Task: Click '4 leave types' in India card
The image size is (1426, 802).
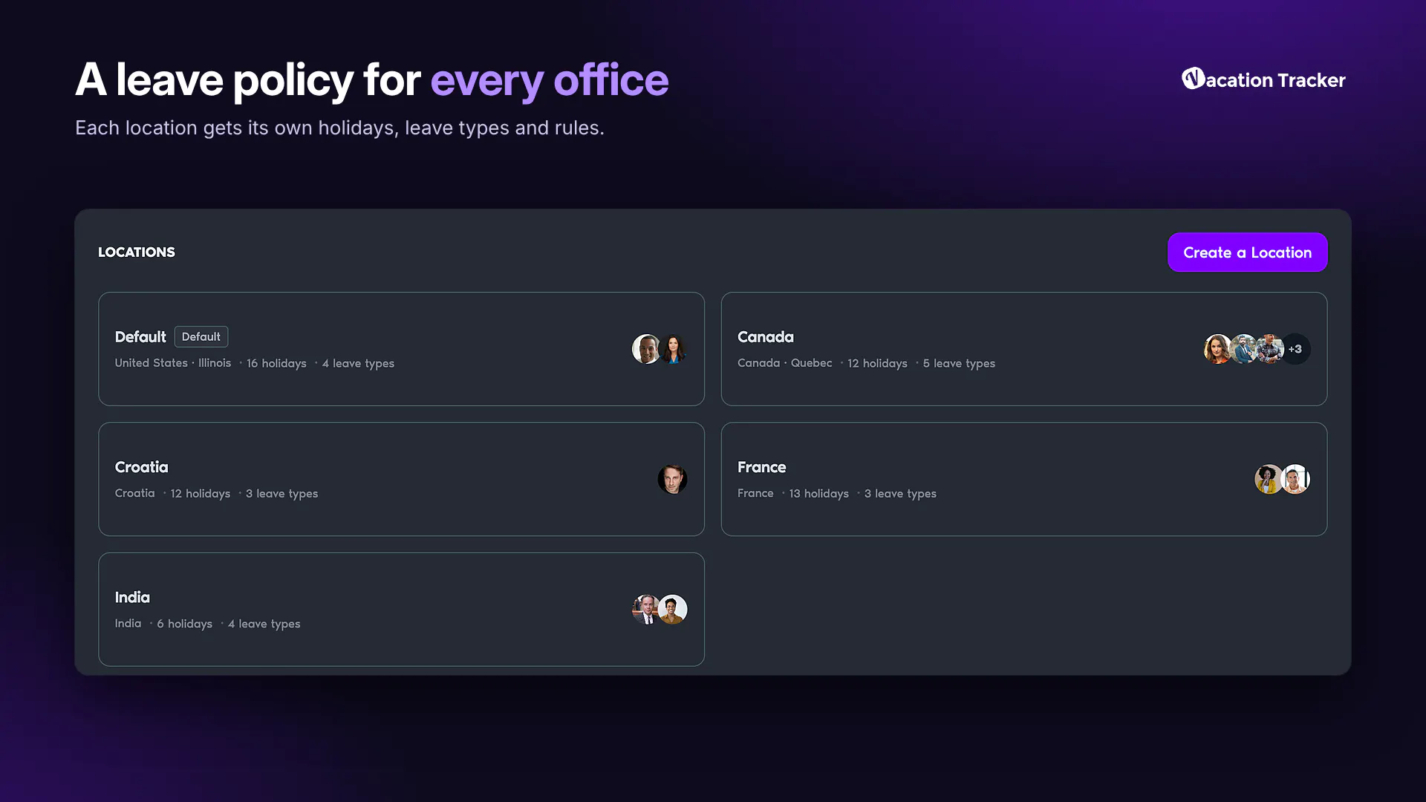Action: point(264,624)
